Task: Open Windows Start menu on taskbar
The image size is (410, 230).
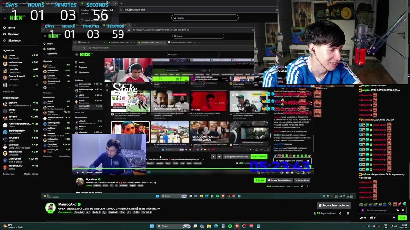Action: (x=152, y=226)
